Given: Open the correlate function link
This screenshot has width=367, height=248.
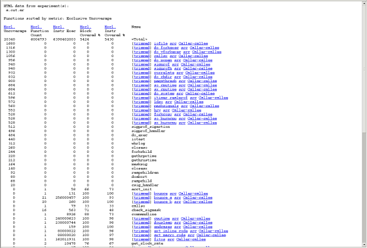Looking at the screenshot, I should tap(164, 73).
